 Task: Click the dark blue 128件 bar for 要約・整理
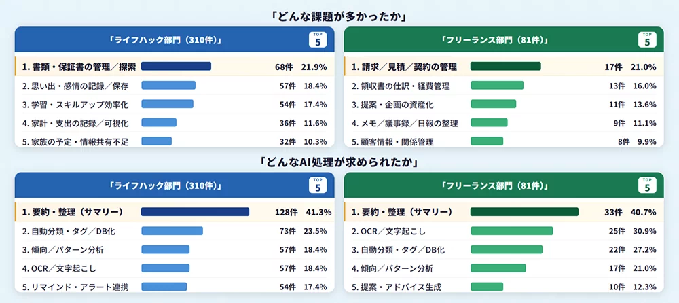point(195,212)
